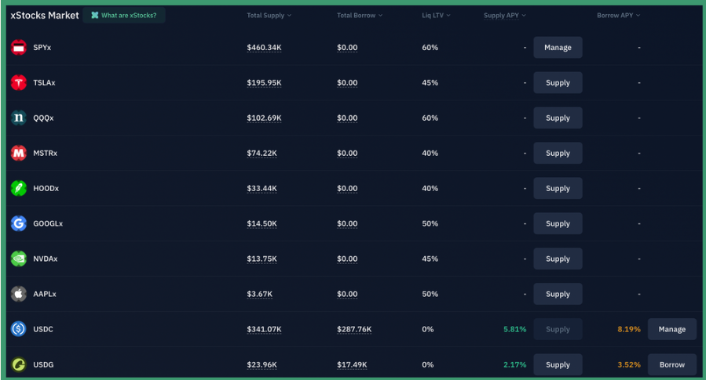Viewport: 706px width, 380px height.
Task: Open the "What are xStocks?" info link
Action: [x=123, y=16]
